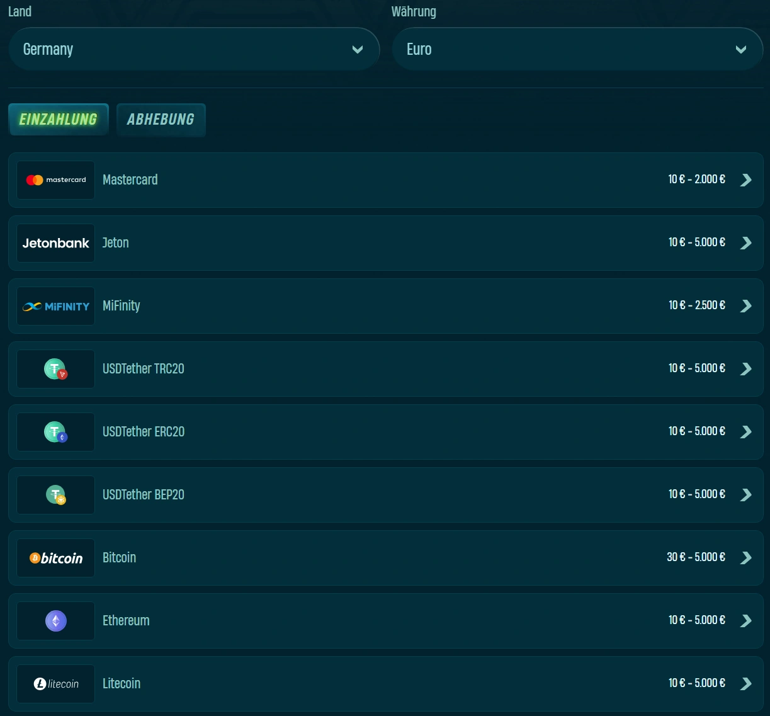The width and height of the screenshot is (770, 716).
Task: Select the USDTether BEP20 coin icon
Action: [55, 495]
